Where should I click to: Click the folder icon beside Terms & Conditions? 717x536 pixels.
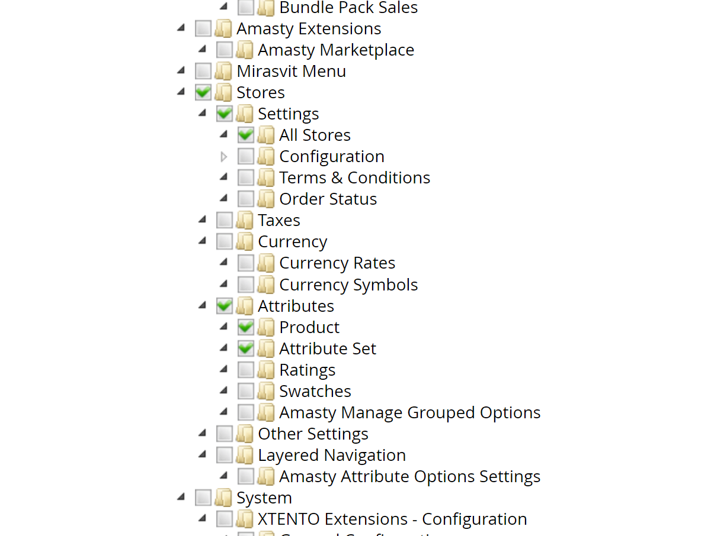coord(266,177)
